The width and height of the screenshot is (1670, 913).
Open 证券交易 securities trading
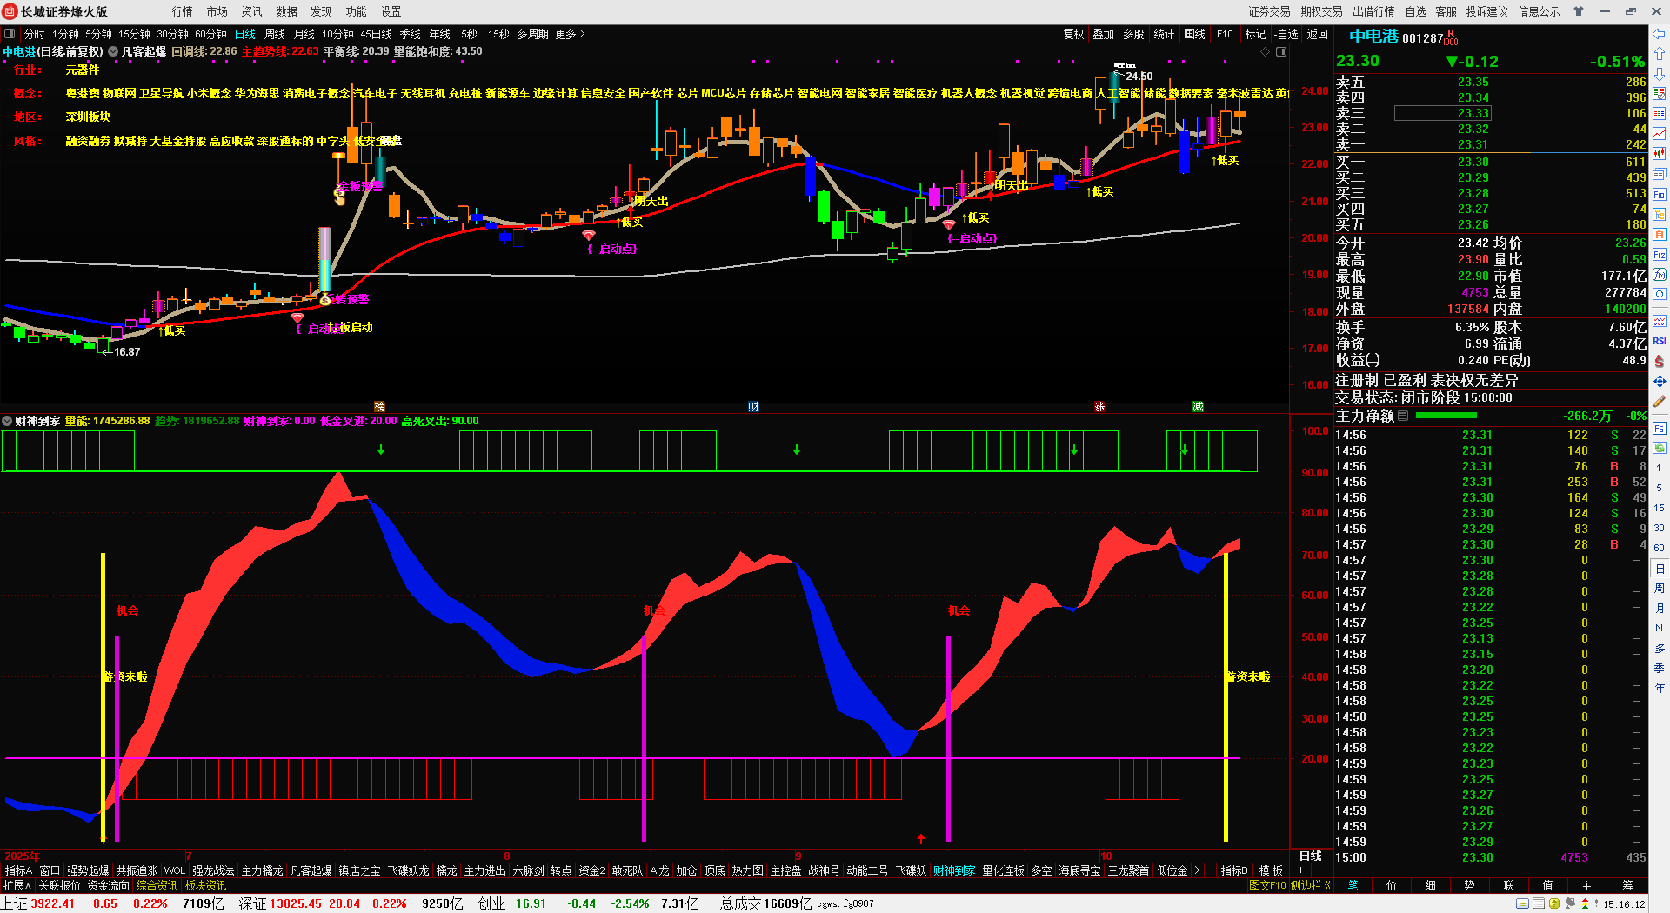coord(1269,11)
